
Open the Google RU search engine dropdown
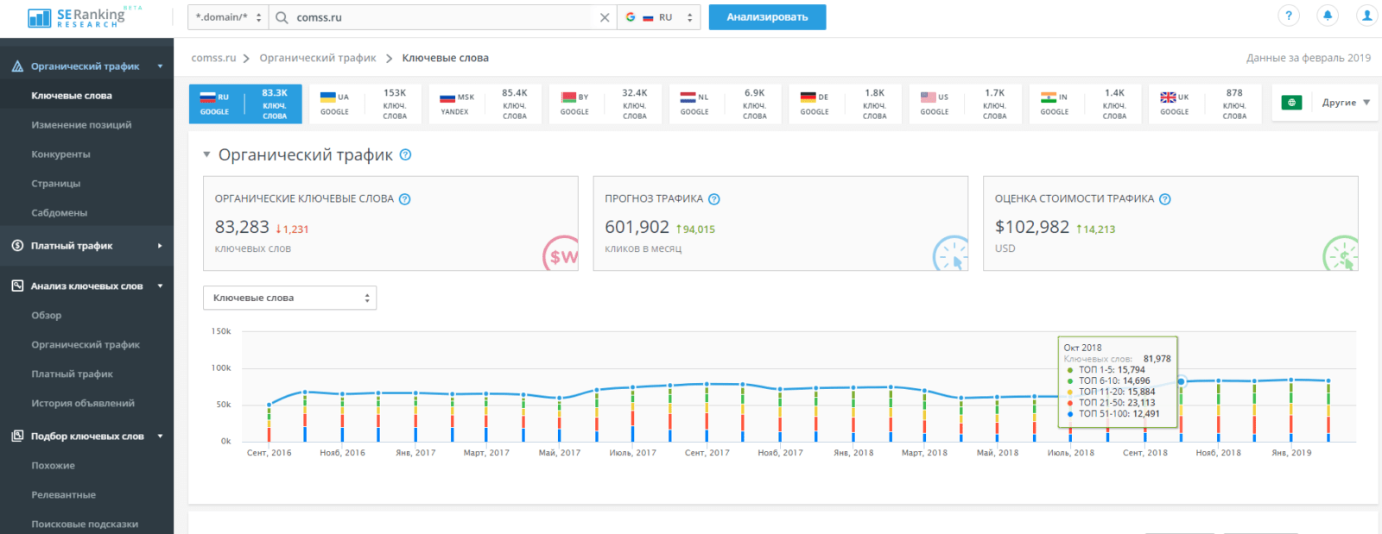click(x=659, y=17)
